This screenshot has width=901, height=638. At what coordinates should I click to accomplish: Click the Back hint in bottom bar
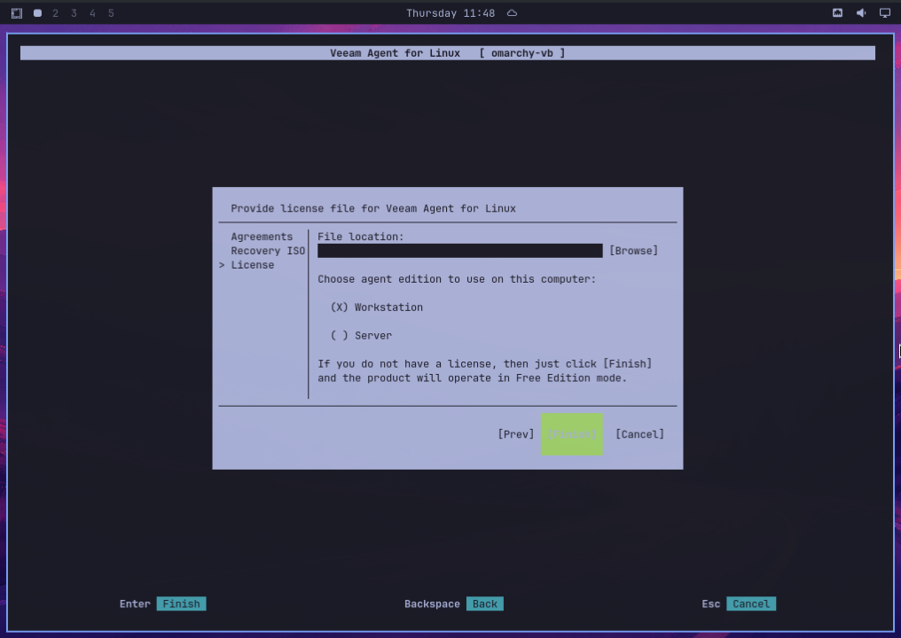[485, 603]
